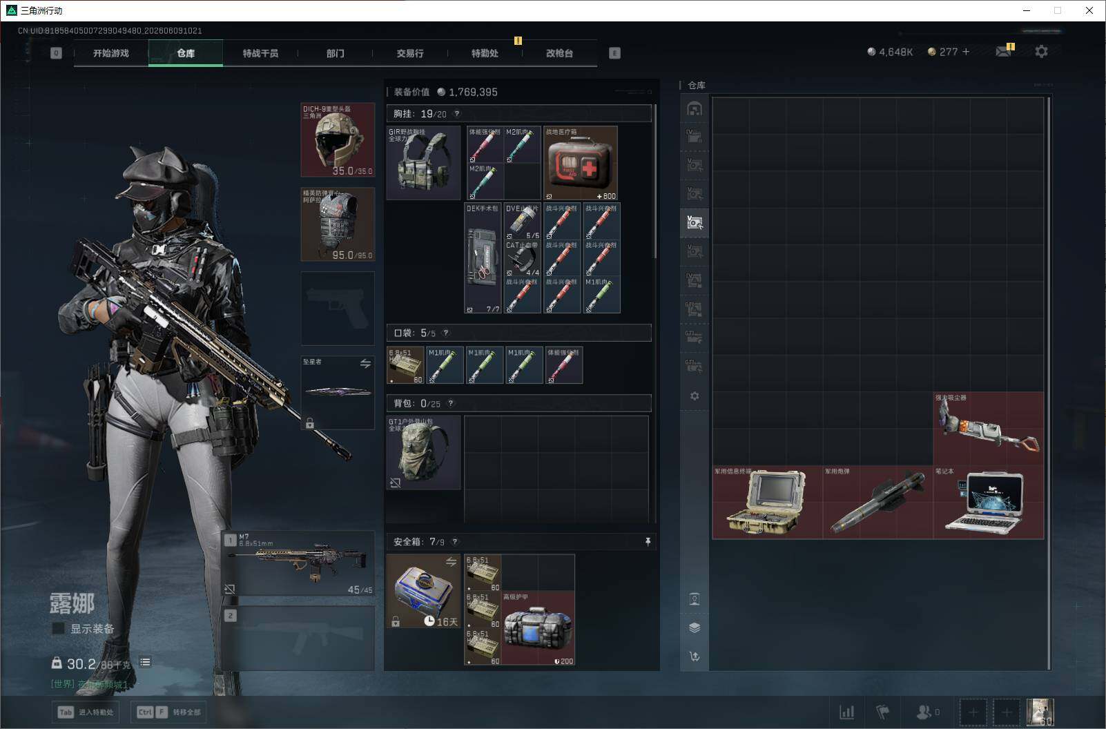Show help for 安全箱 capacity
The image size is (1106, 729).
pyautogui.click(x=454, y=542)
